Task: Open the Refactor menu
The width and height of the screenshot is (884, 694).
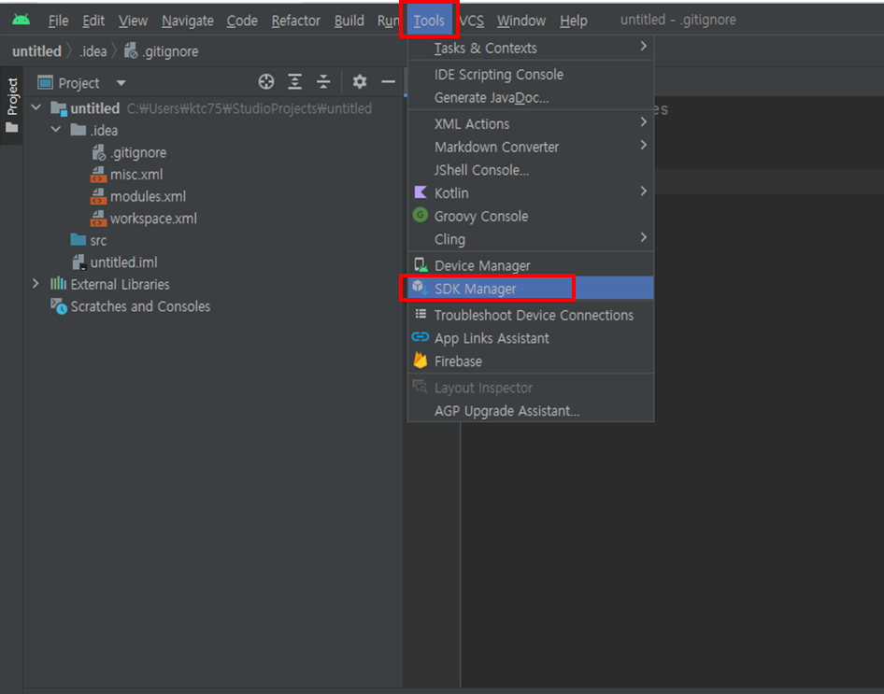Action: 295,21
